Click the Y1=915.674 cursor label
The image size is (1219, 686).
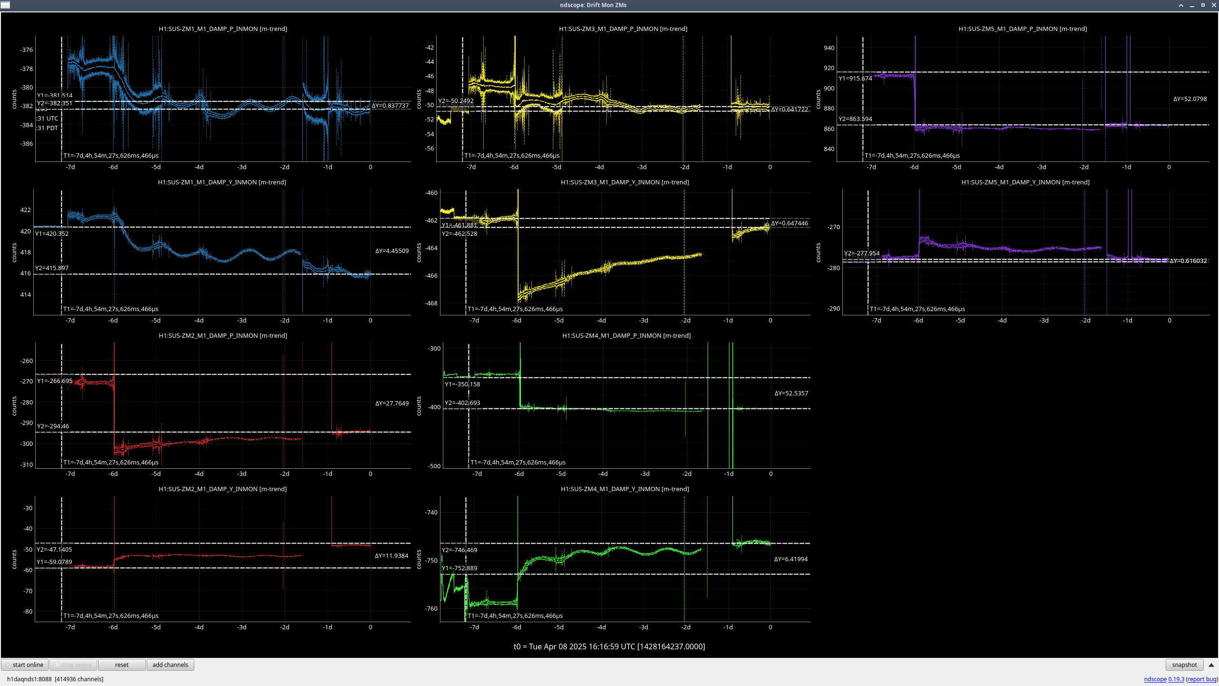[x=855, y=78]
